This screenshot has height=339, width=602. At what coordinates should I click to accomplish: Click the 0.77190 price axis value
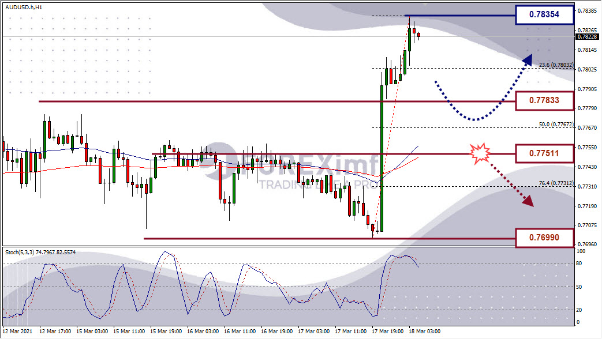pos(588,206)
